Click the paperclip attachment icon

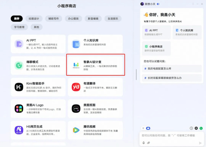pyautogui.click(x=149, y=143)
